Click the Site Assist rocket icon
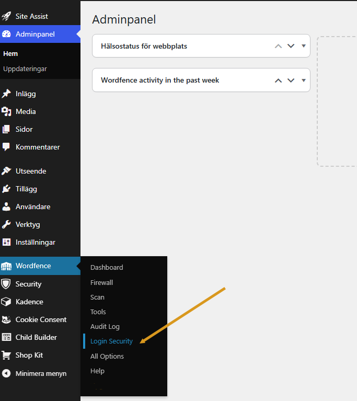 click(6, 16)
